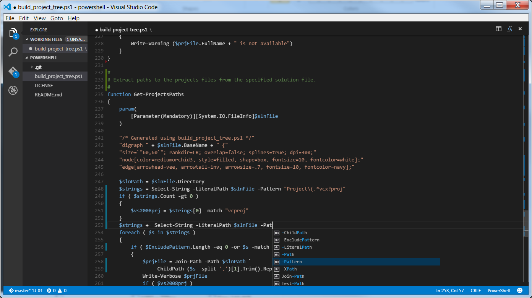Choose -XPath from suggestions
The height and width of the screenshot is (298, 532).
click(x=356, y=269)
